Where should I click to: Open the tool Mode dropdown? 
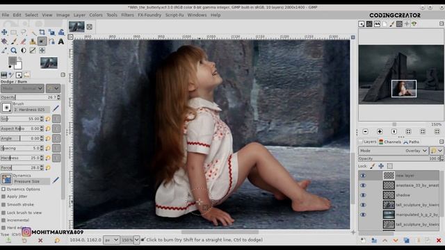(22, 88)
